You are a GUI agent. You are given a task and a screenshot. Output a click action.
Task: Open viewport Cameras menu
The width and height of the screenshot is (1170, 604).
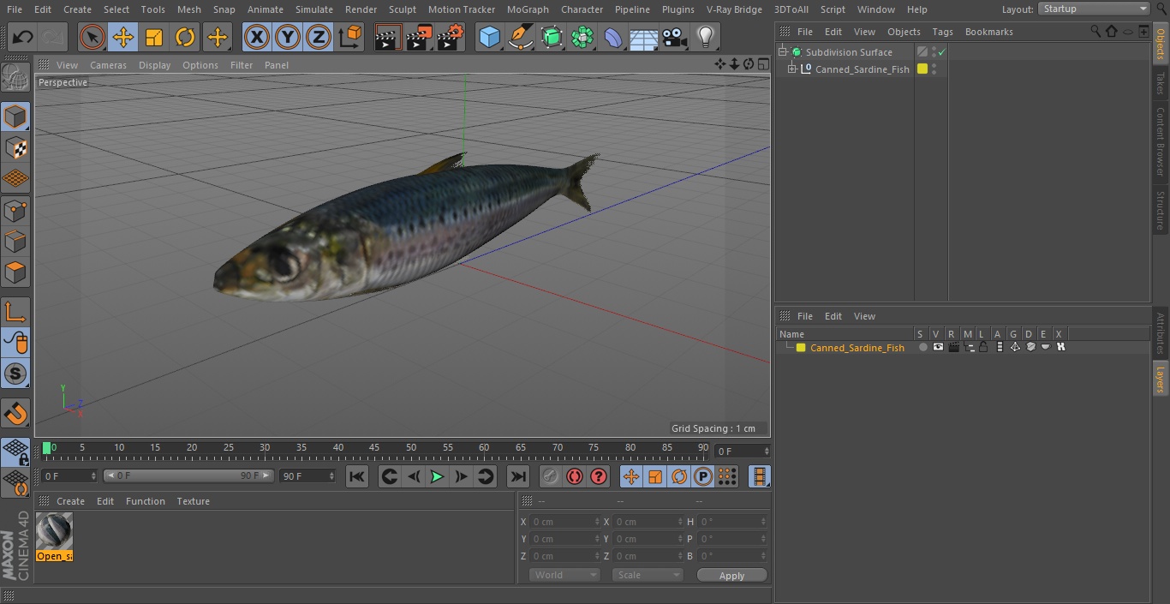[108, 65]
